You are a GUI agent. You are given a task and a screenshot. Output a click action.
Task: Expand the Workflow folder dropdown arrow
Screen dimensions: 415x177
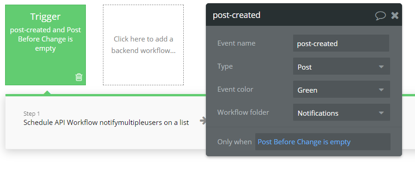click(381, 113)
